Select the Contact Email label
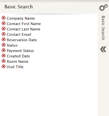The width and height of the screenshot is (109, 116). tap(19, 34)
